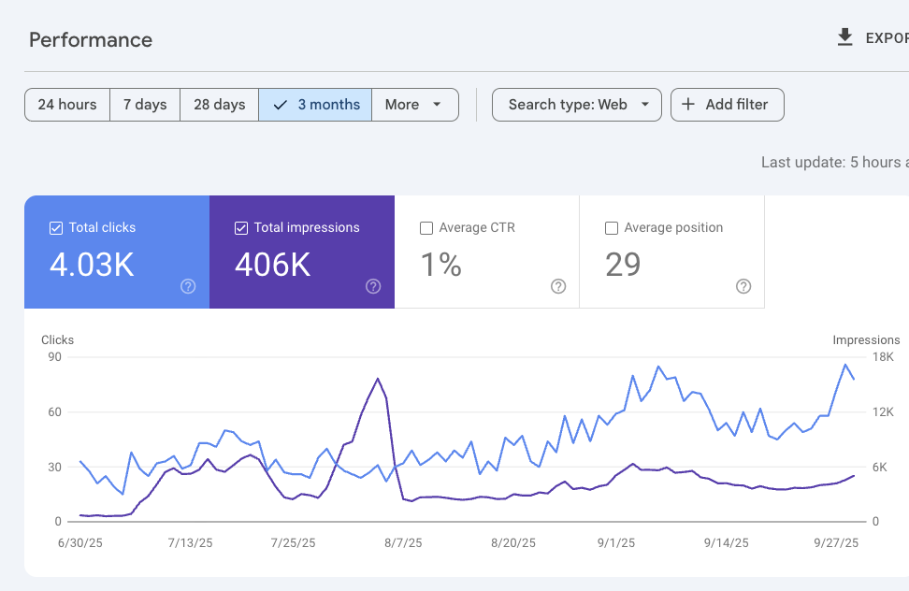Click the Add filter button
Screen dimensions: 909x591
point(727,105)
